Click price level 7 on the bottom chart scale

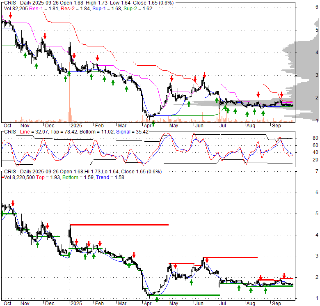click(317, 171)
